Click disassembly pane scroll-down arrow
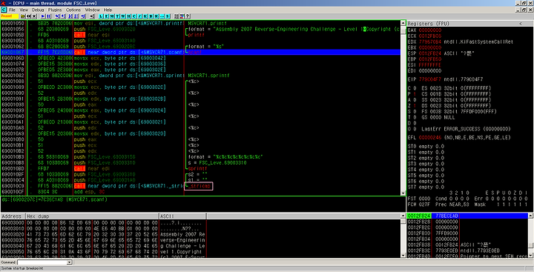 [x=403, y=193]
